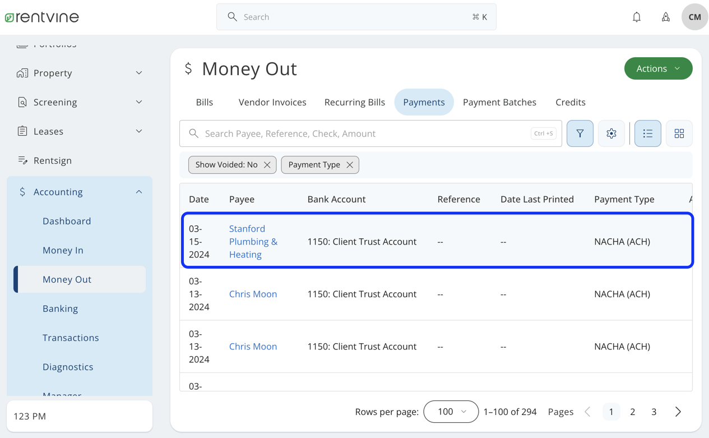Image resolution: width=709 pixels, height=438 pixels.
Task: Open the Rows per page dropdown
Action: [451, 412]
